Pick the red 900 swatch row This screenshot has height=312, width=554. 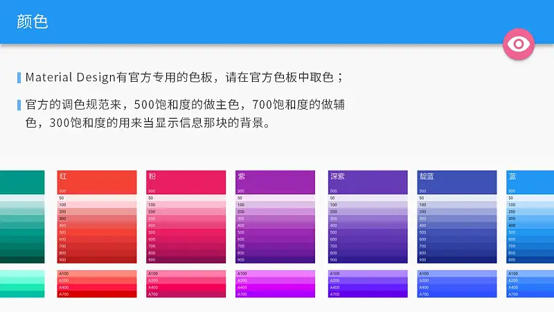coord(97,259)
